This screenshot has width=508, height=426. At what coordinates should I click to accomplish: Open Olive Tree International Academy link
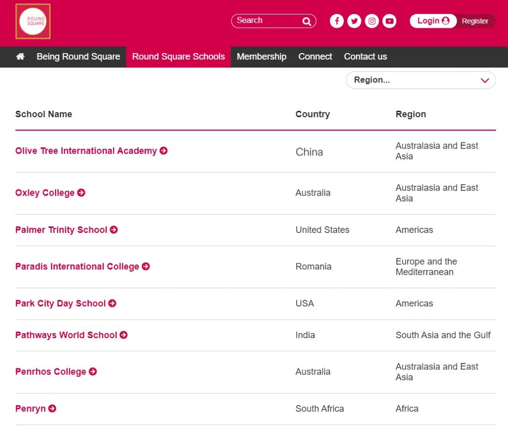86,151
